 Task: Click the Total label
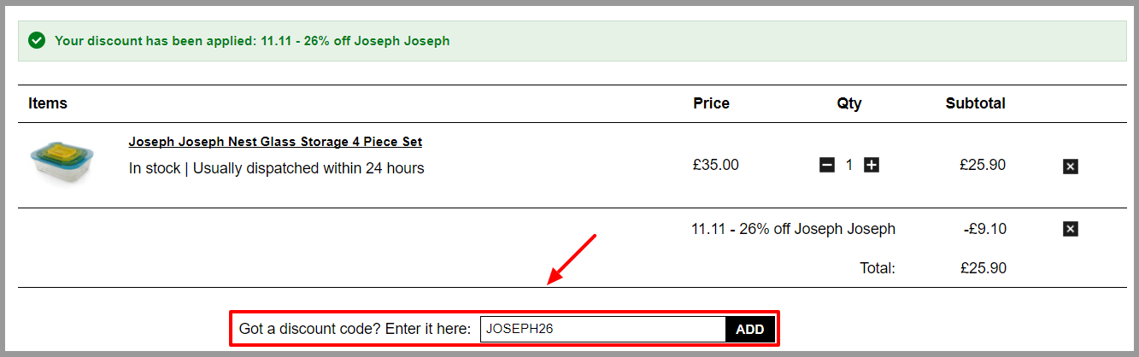878,268
